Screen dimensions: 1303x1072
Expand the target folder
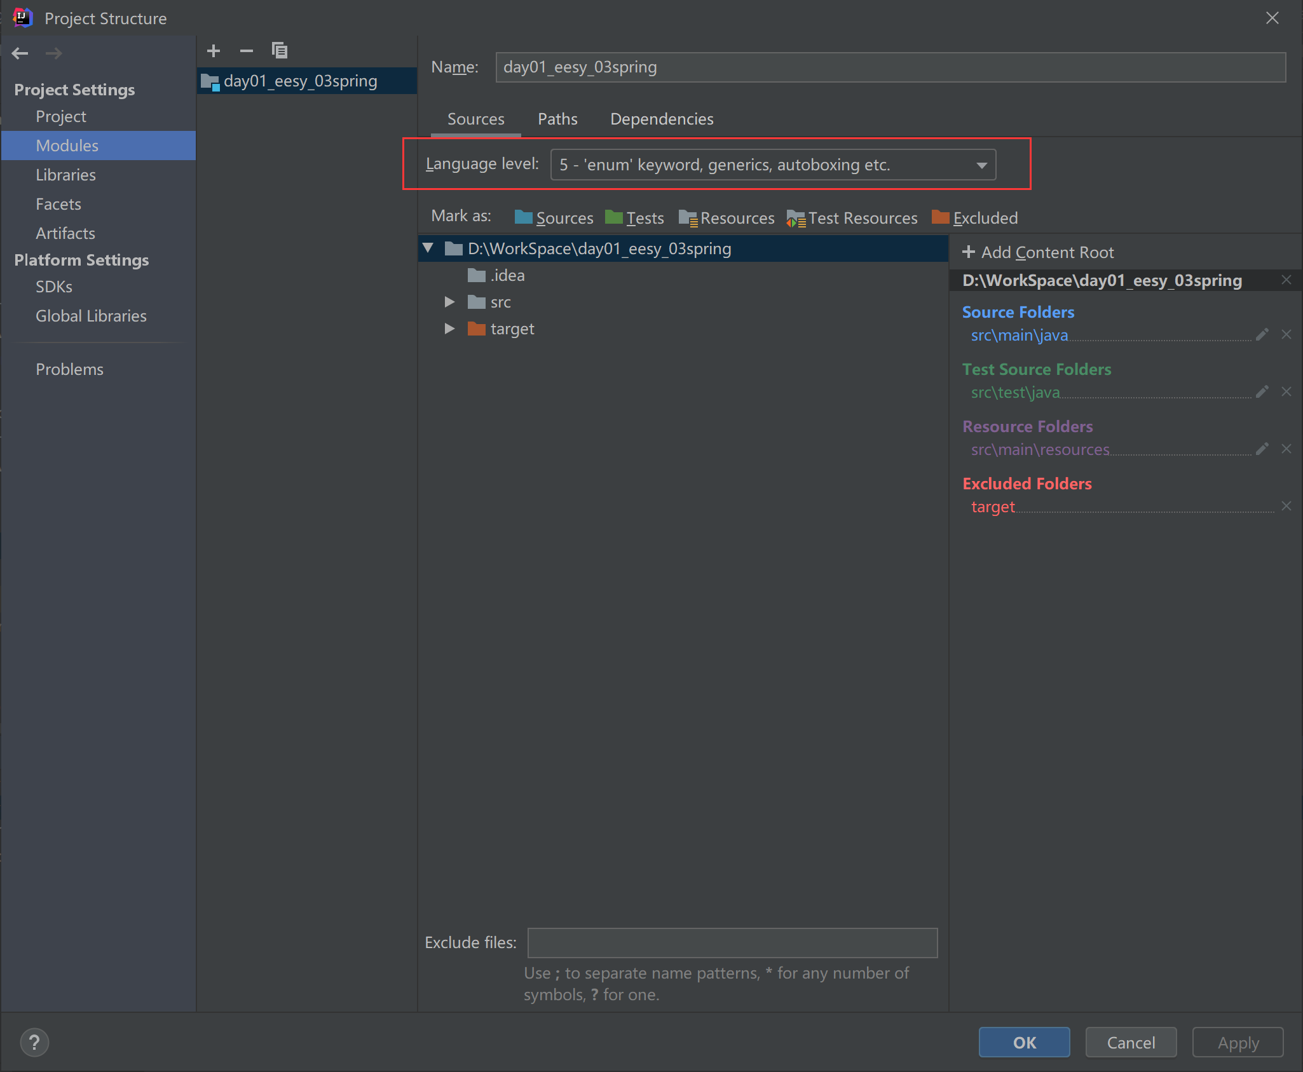click(x=450, y=329)
